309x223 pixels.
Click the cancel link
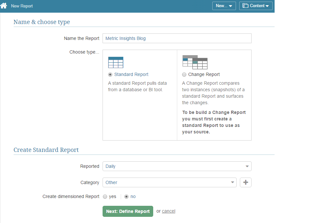[168, 211]
